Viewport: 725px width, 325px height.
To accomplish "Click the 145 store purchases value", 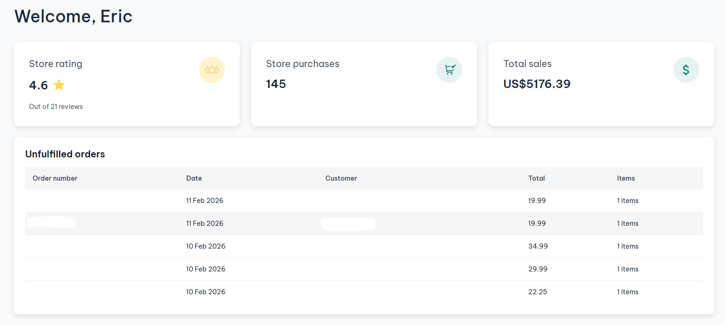I will point(276,84).
